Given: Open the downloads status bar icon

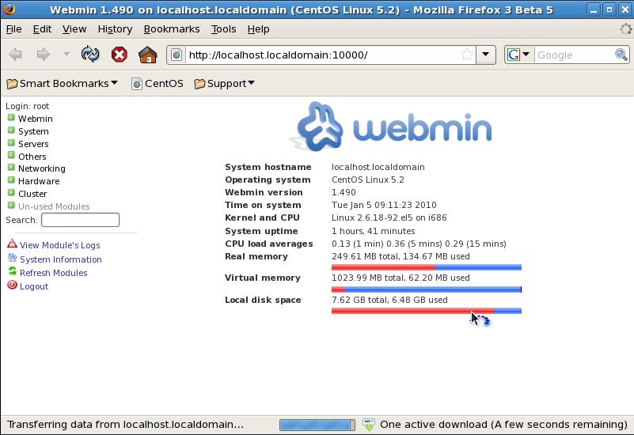Looking at the screenshot, I should coord(369,425).
